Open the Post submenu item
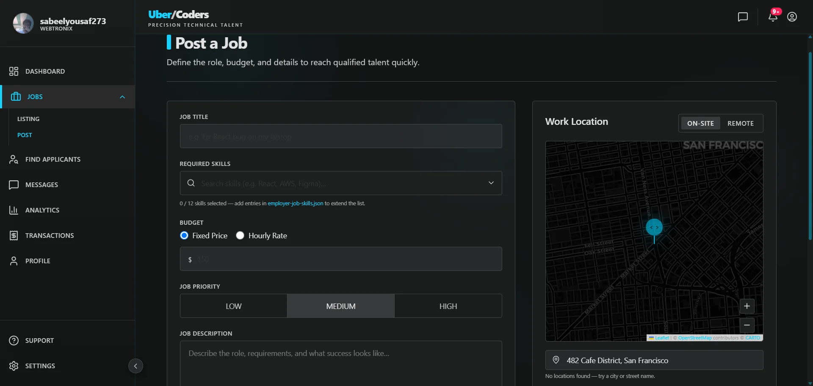Image resolution: width=813 pixels, height=386 pixels. point(25,135)
